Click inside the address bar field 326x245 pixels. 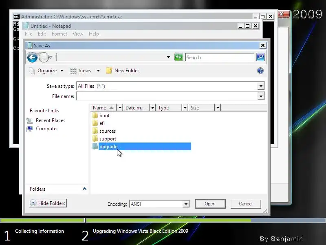(x=111, y=57)
